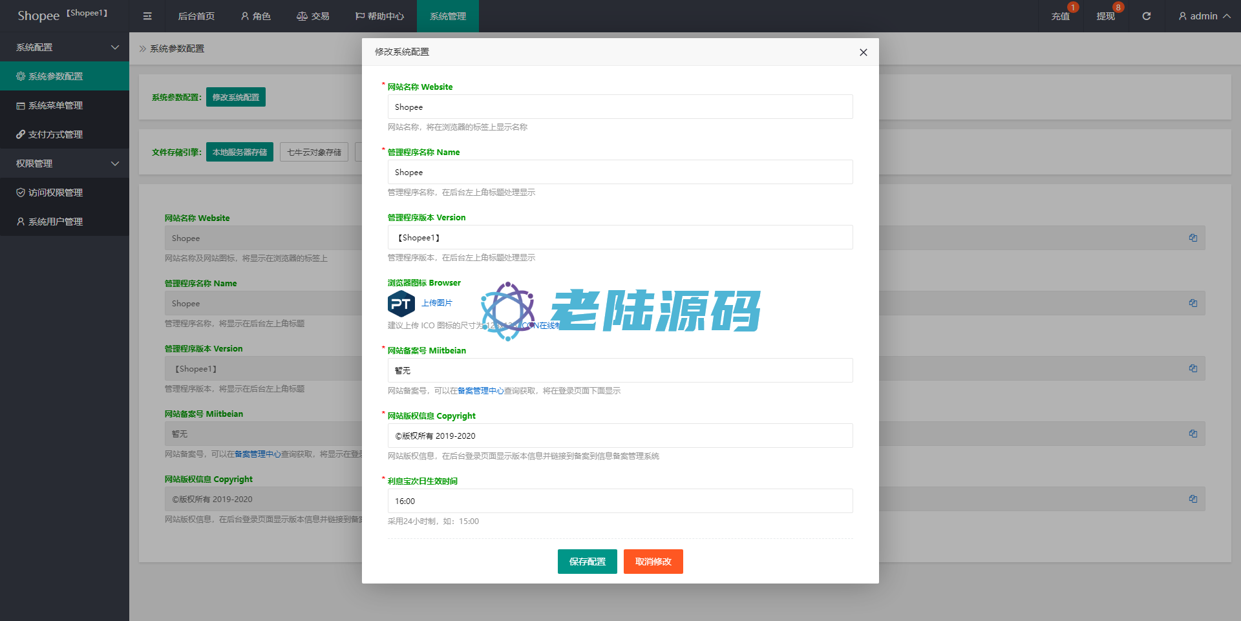
Task: Open 系统用户管理 in the sidebar
Action: pyautogui.click(x=65, y=222)
